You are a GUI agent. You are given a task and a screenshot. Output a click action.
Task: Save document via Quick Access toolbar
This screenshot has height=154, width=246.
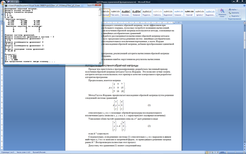pyautogui.click(x=9, y=2)
